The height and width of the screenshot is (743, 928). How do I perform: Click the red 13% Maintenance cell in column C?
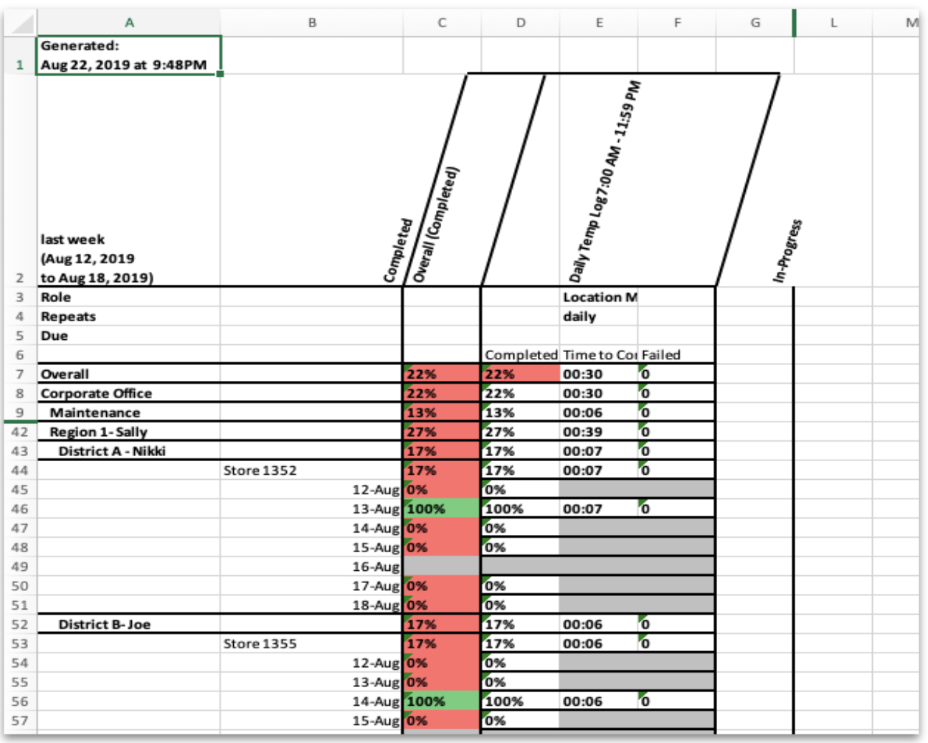tap(442, 412)
